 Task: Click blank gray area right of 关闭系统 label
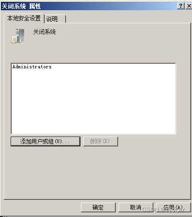[121, 32]
